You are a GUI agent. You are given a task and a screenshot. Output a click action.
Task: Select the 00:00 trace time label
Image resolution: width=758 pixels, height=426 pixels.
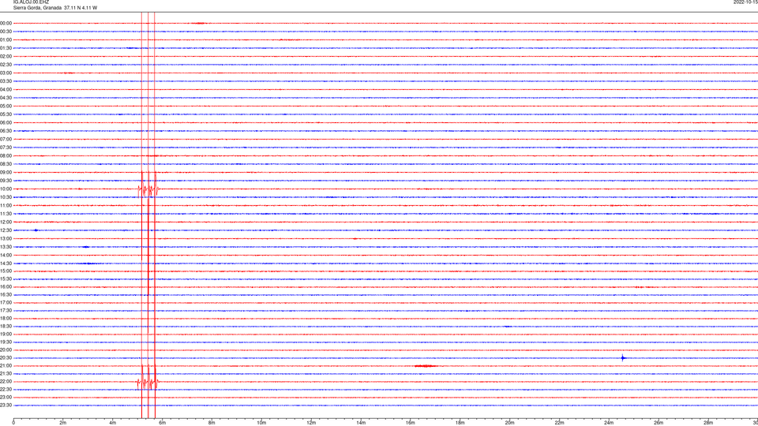click(6, 23)
